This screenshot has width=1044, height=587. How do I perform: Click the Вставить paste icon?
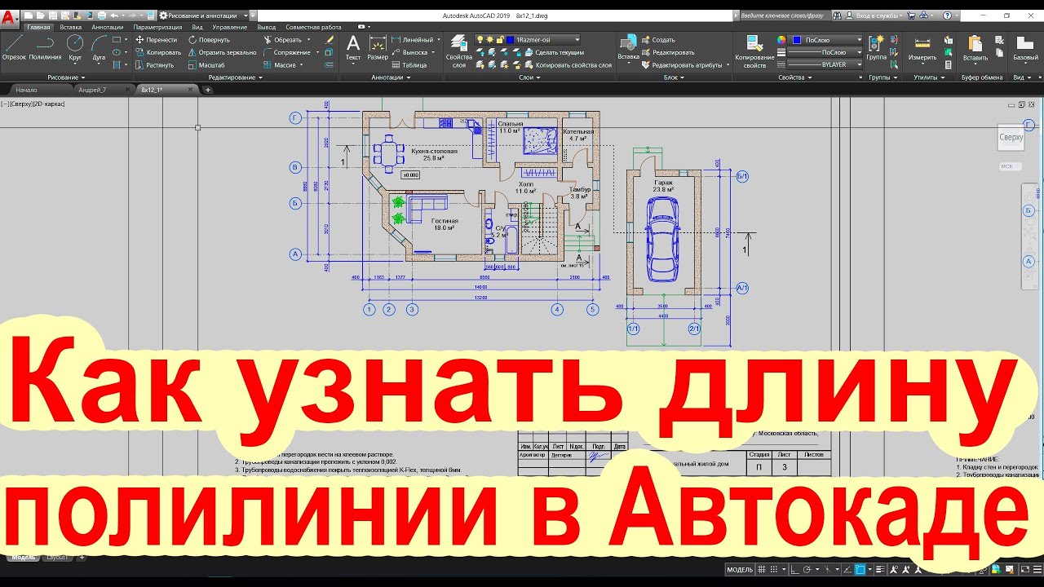click(x=975, y=47)
